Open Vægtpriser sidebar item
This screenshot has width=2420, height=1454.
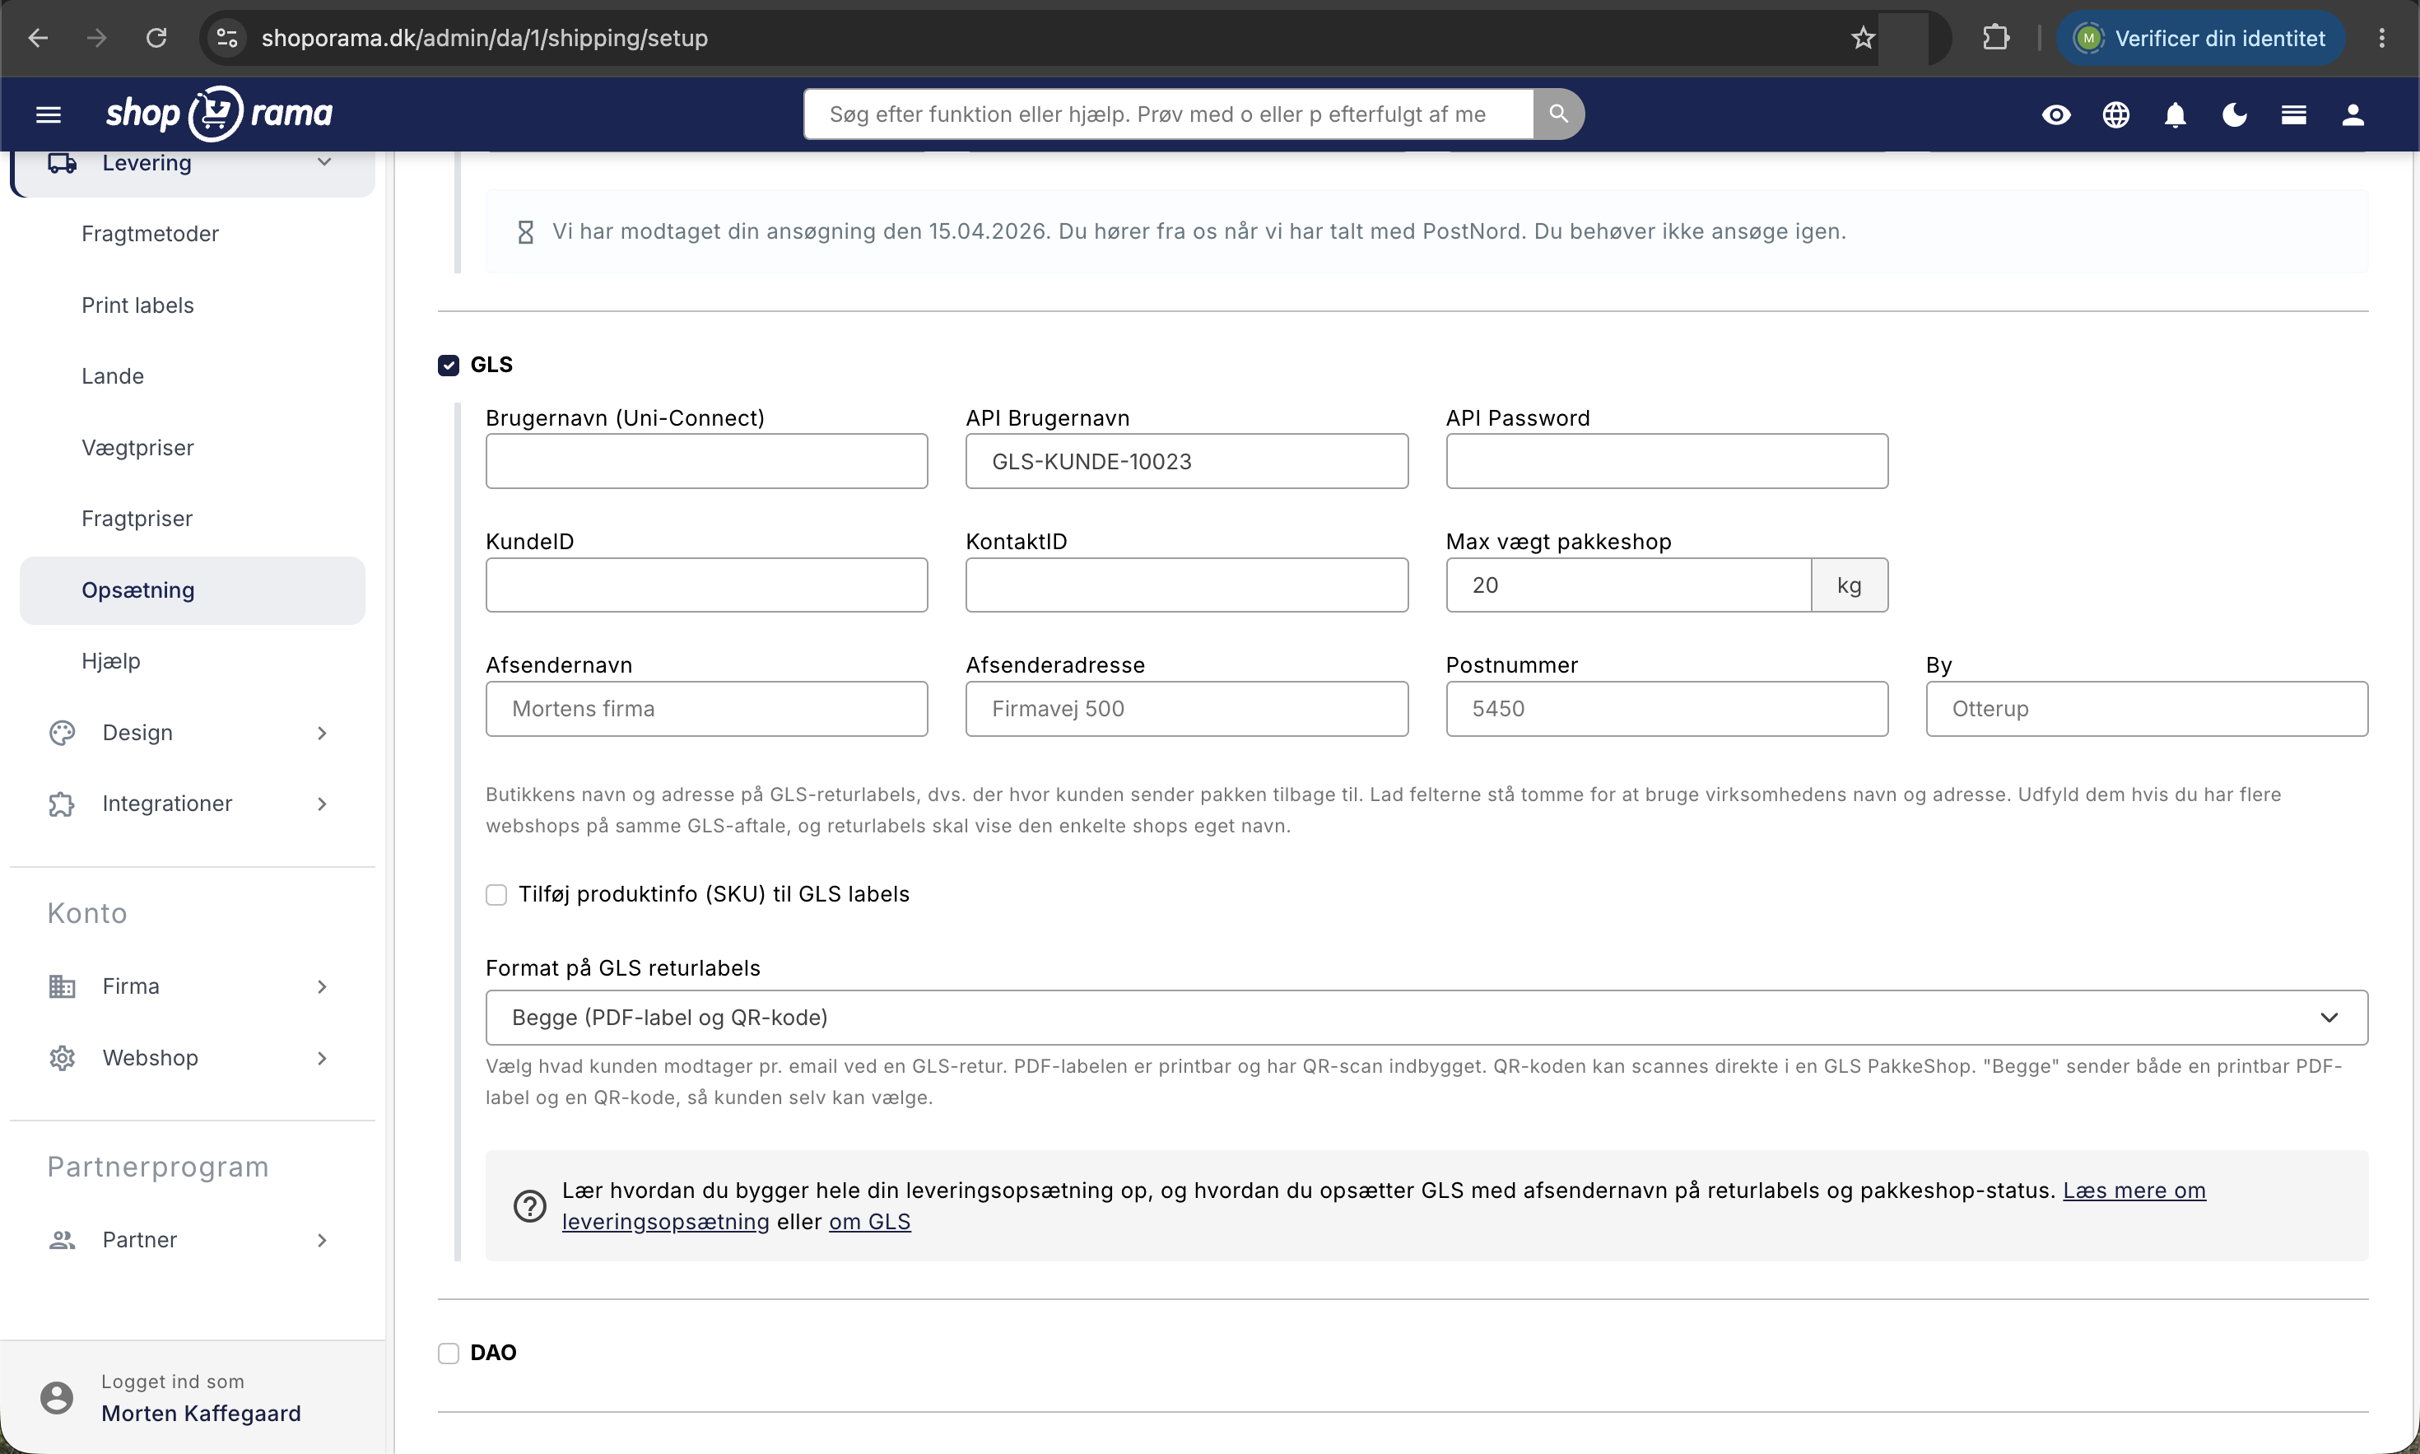137,448
